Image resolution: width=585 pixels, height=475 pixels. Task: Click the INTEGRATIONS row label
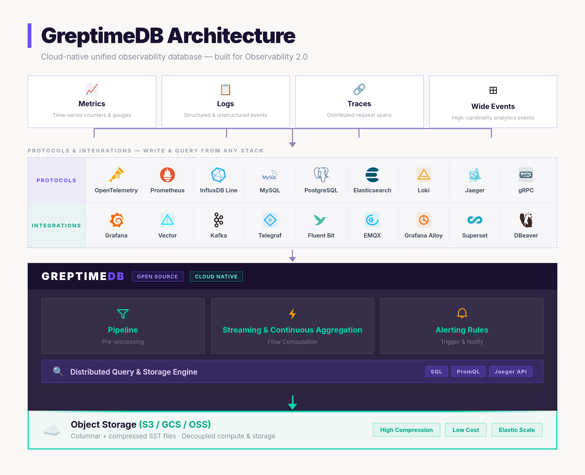56,226
